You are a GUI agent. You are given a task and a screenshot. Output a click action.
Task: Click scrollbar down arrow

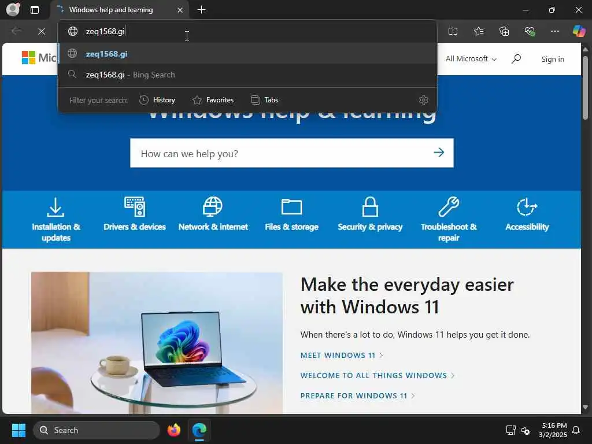click(585, 408)
